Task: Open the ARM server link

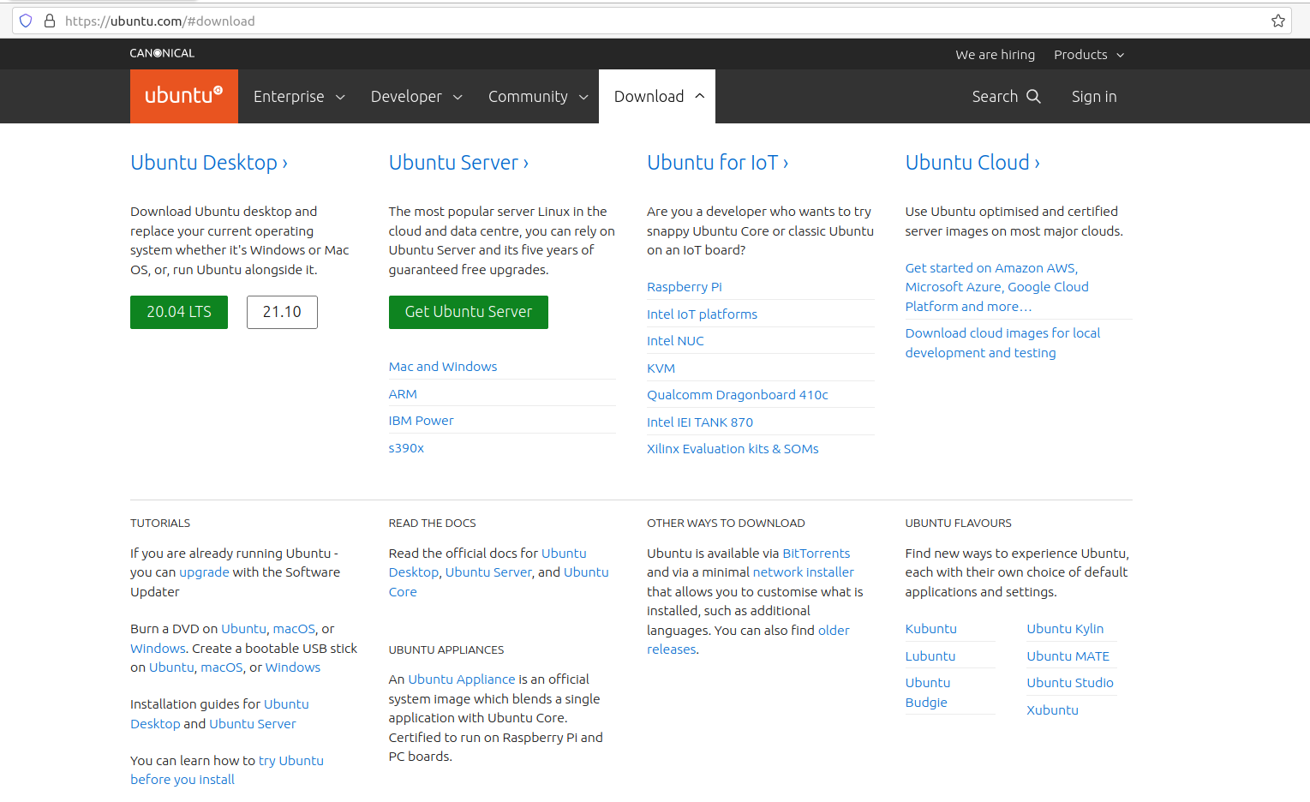Action: pos(403,394)
